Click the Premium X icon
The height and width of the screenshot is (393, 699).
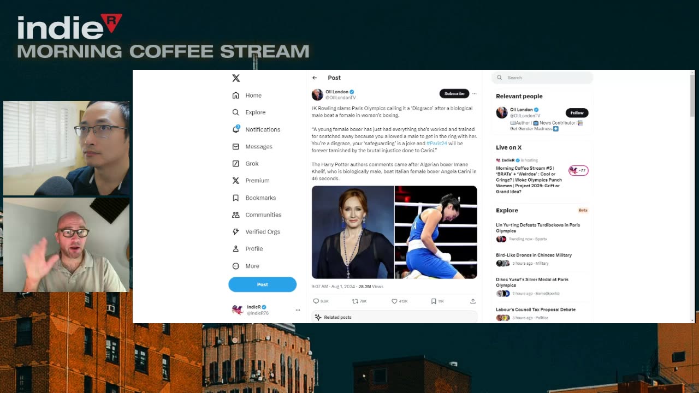pos(236,180)
